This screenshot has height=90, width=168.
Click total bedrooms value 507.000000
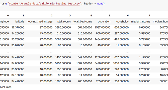tap(85, 39)
